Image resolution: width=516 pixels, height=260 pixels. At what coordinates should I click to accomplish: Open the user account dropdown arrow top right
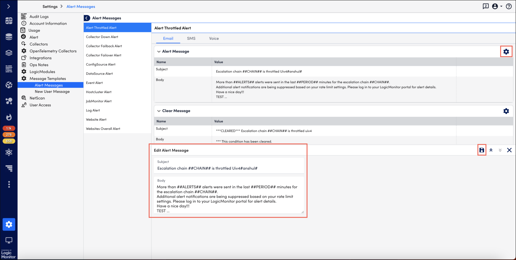pyautogui.click(x=502, y=6)
